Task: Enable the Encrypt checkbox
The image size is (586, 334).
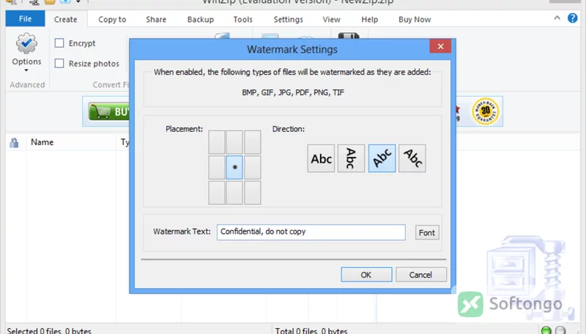Action: pyautogui.click(x=59, y=43)
